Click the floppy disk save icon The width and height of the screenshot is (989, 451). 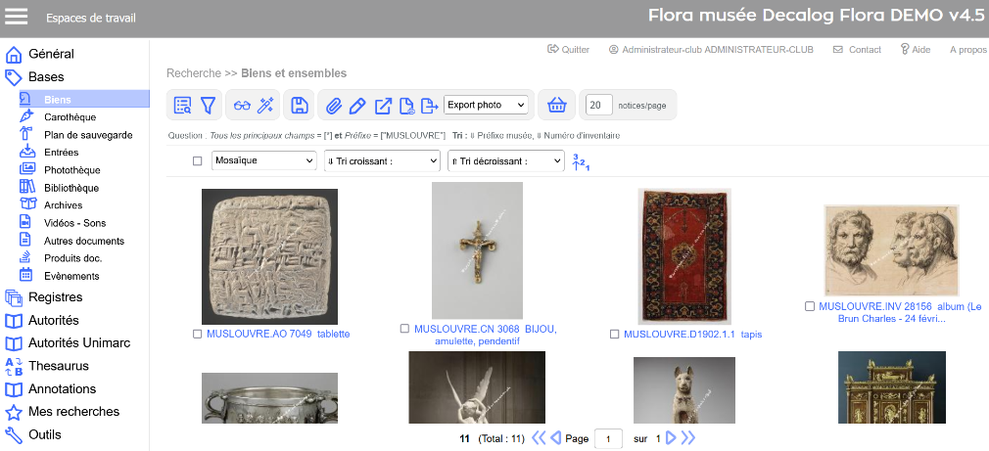pyautogui.click(x=301, y=106)
